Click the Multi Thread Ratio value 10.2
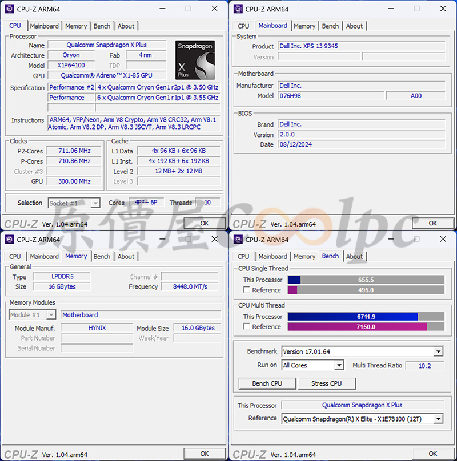 click(424, 366)
